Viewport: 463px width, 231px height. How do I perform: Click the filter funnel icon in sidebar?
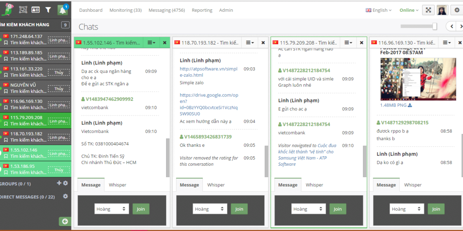tap(48, 10)
